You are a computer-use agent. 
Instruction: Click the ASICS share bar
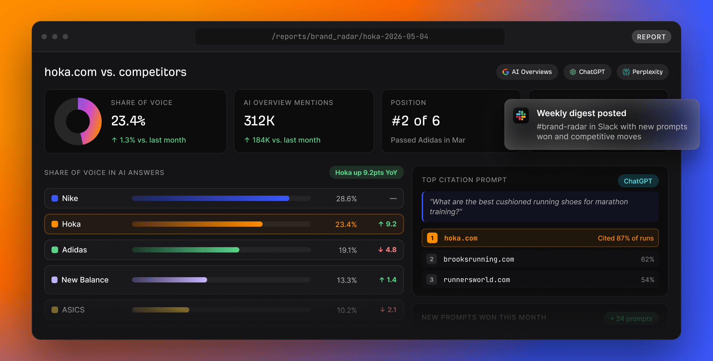(x=221, y=310)
